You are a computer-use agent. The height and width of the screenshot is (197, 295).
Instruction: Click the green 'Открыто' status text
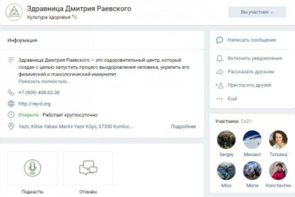coord(28,115)
